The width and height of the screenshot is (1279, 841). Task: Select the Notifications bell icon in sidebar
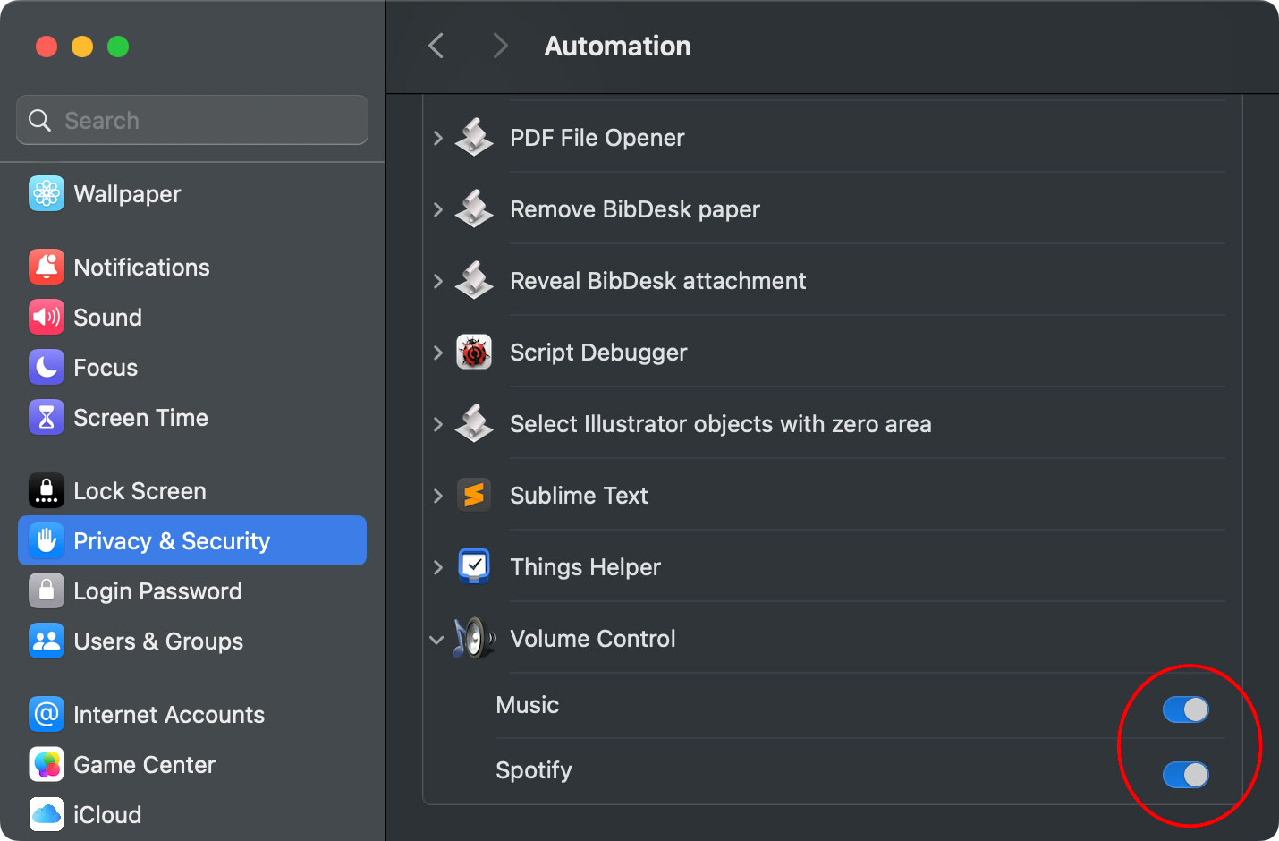coord(46,267)
